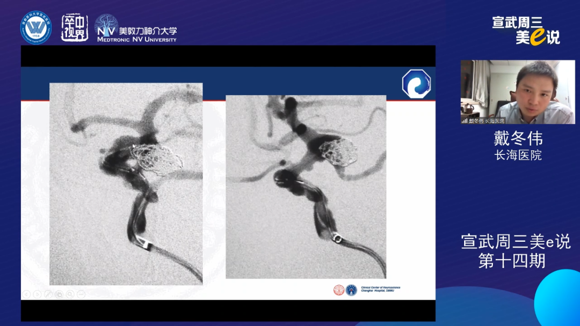Screen dimensions: 580x326
Task: Click the right angiogram image
Action: (306, 187)
